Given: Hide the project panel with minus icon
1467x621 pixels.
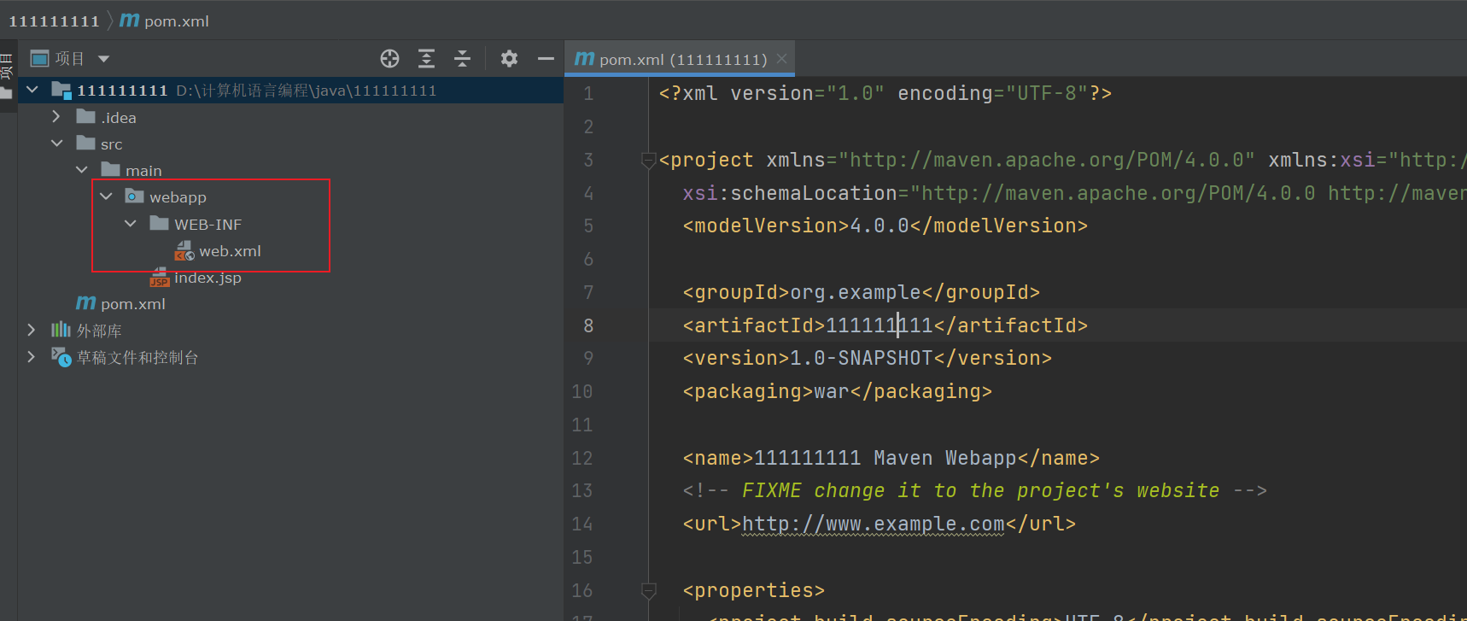Looking at the screenshot, I should [x=546, y=58].
